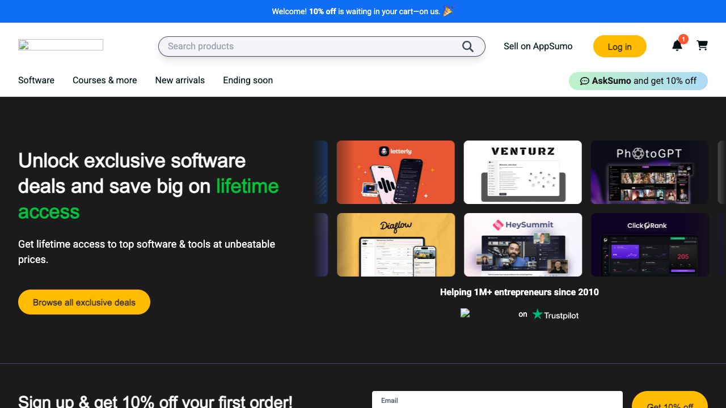Screen dimensions: 726x408
Task: Open the Letterly deal thumbnail
Action: [396, 172]
